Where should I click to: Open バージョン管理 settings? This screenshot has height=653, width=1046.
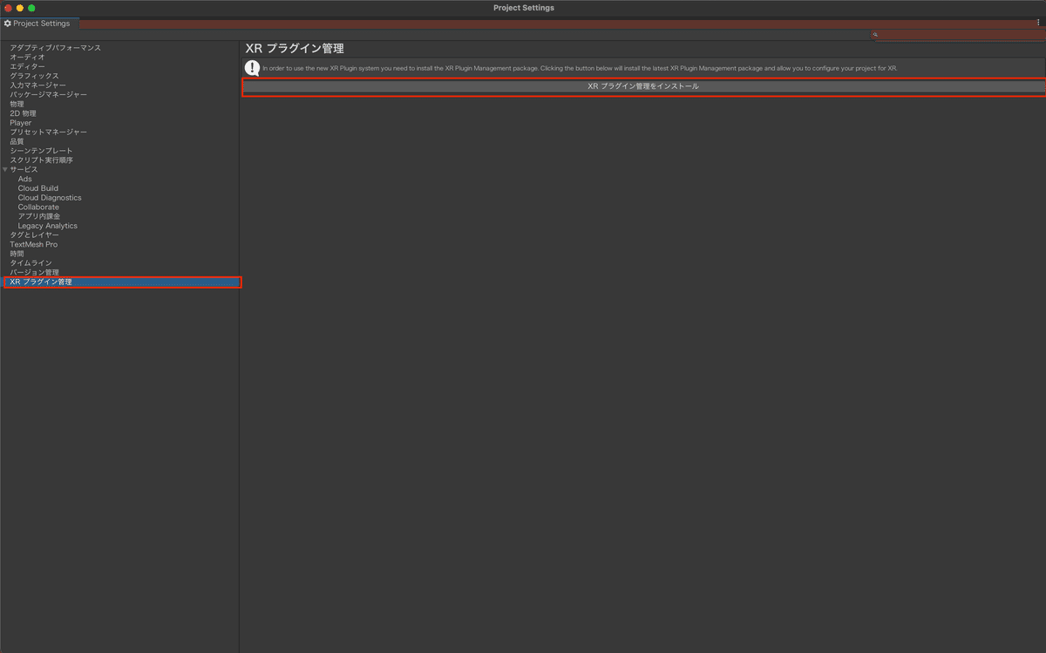click(x=34, y=272)
